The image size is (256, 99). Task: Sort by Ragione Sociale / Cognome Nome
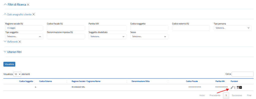[86, 81]
